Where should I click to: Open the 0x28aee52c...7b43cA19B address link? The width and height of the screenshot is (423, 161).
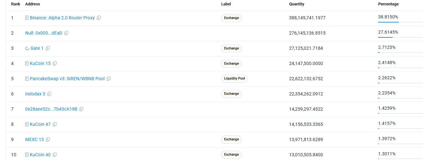coord(51,109)
